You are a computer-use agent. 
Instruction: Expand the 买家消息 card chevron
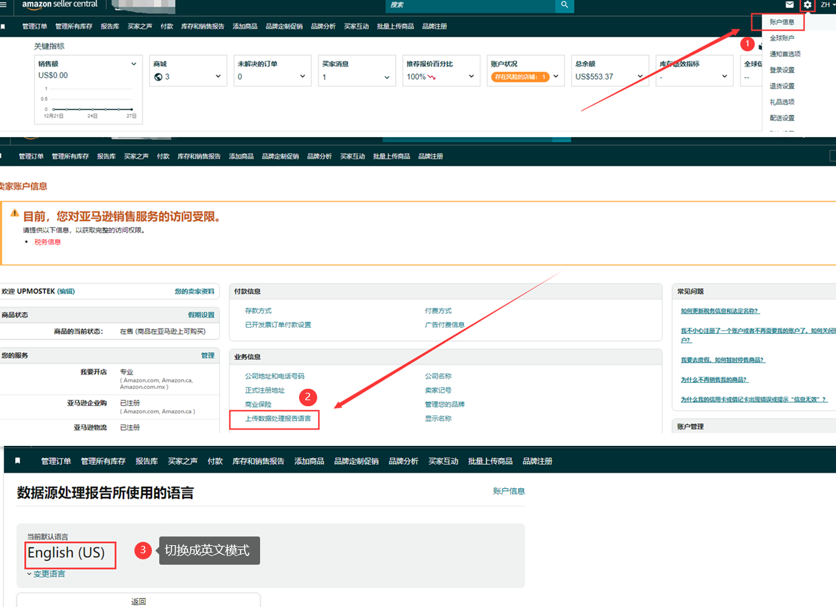coord(387,77)
